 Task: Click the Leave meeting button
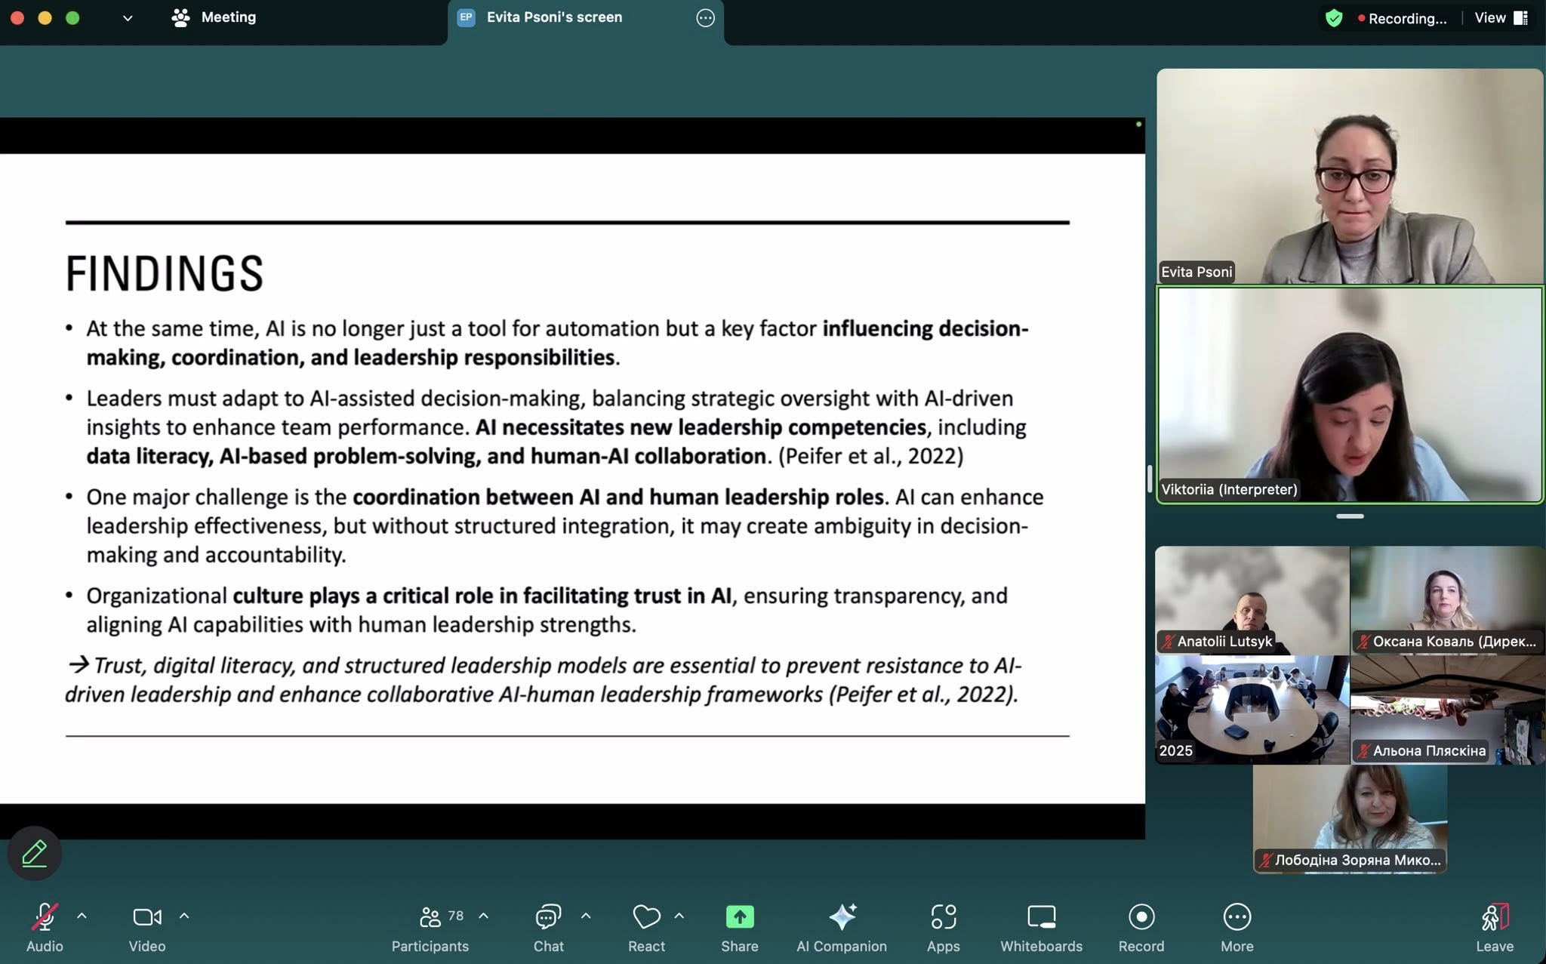tap(1494, 917)
